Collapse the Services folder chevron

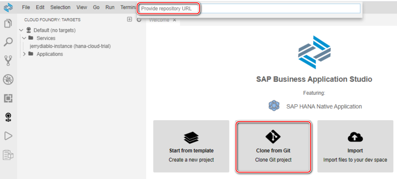coord(24,38)
